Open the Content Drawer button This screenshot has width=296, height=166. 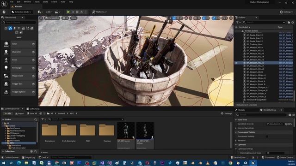pos(10,158)
